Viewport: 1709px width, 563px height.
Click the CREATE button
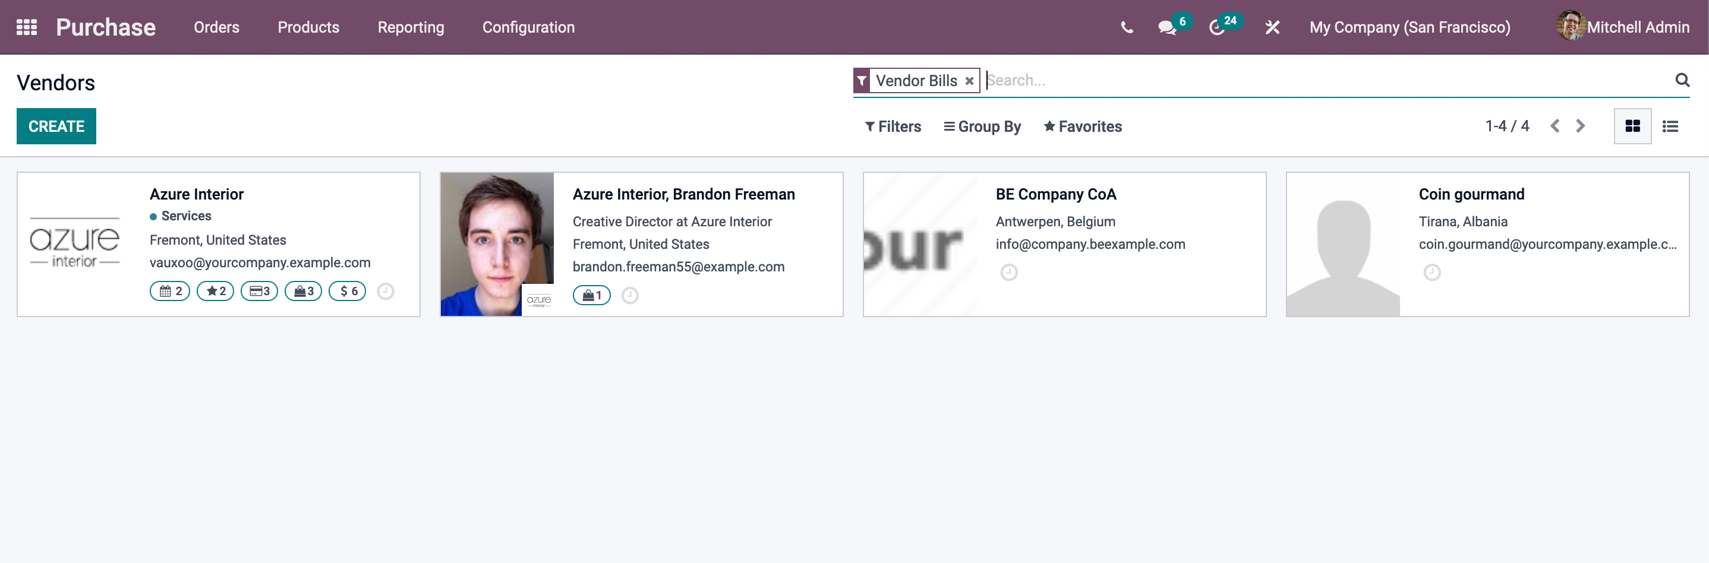pos(56,126)
